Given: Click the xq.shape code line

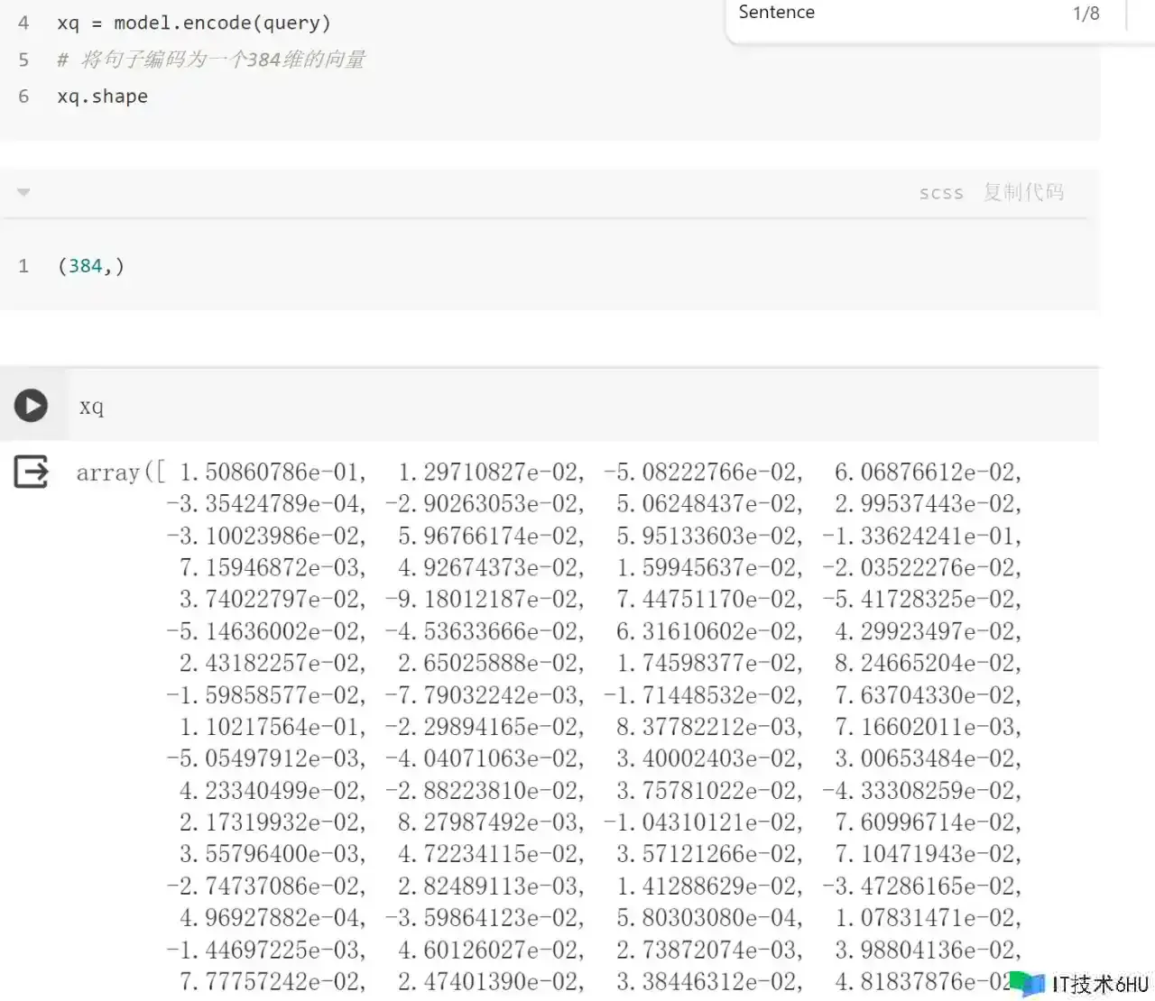Looking at the screenshot, I should [102, 96].
